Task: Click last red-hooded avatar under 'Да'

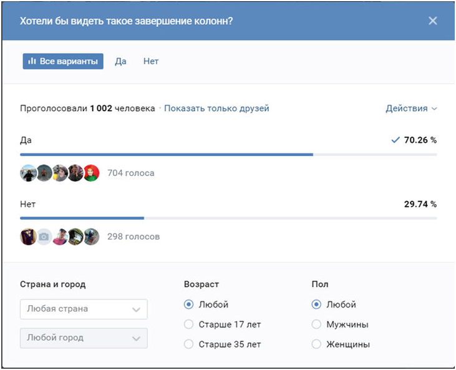Action: (x=91, y=173)
